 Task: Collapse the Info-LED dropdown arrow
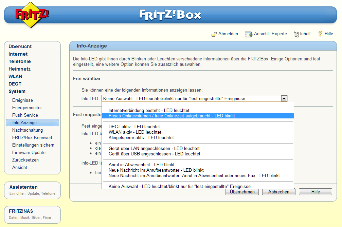point(284,99)
